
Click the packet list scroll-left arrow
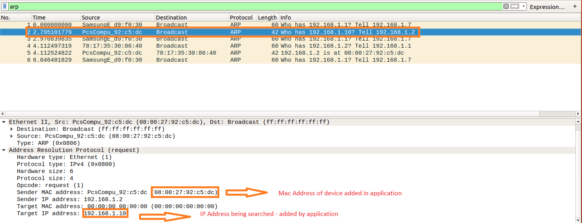tap(3, 114)
